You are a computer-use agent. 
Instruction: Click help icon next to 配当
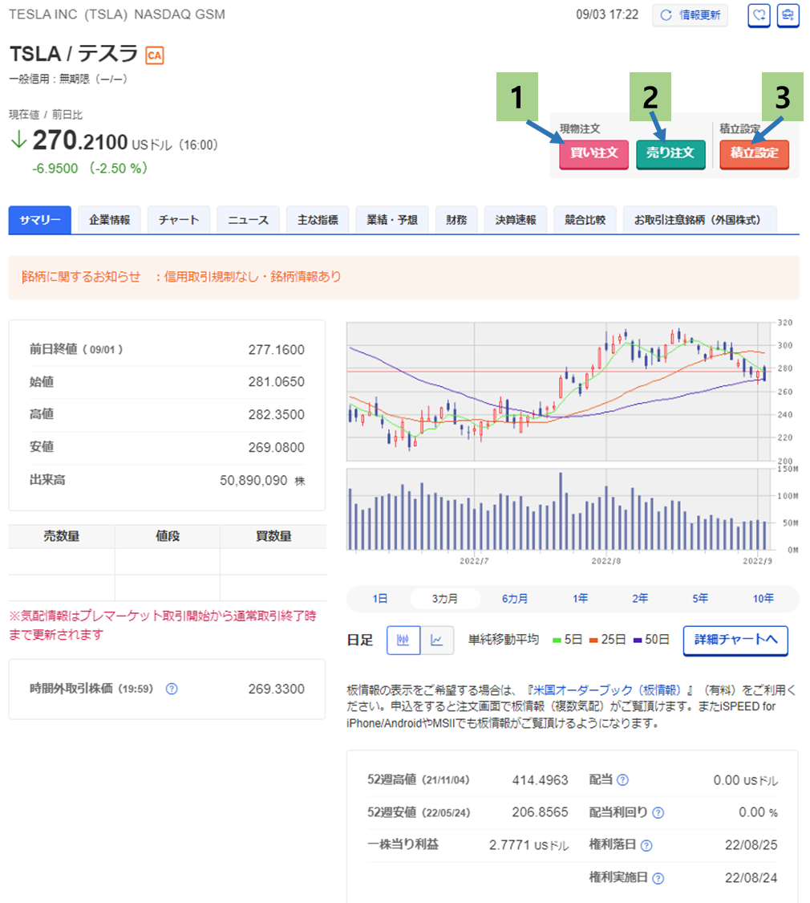pos(622,780)
